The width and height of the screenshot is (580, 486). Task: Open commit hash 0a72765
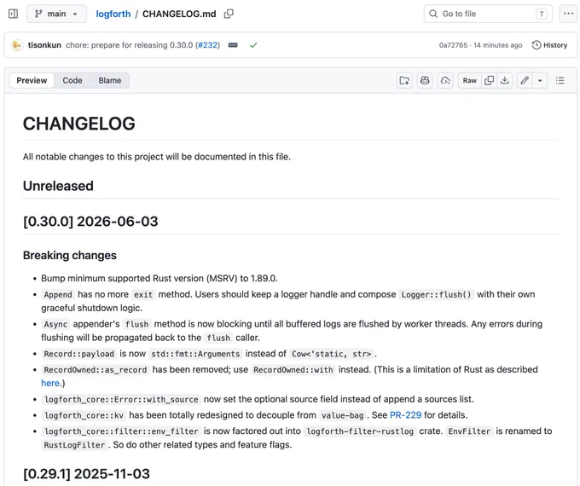point(453,45)
